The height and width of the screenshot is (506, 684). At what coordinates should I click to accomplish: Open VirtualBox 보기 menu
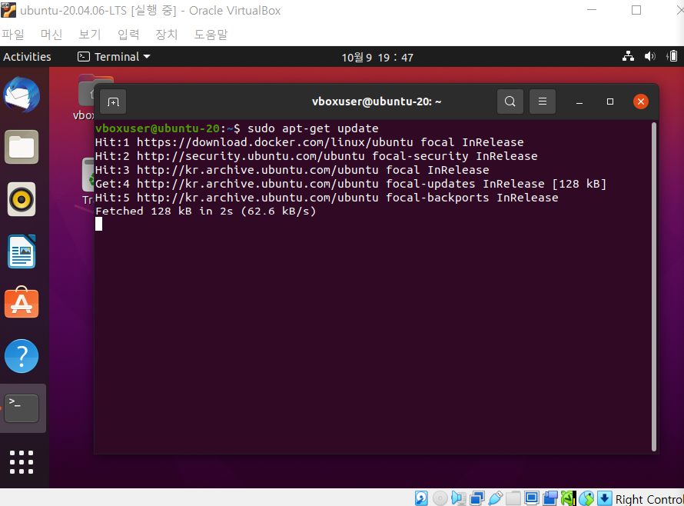click(x=90, y=35)
